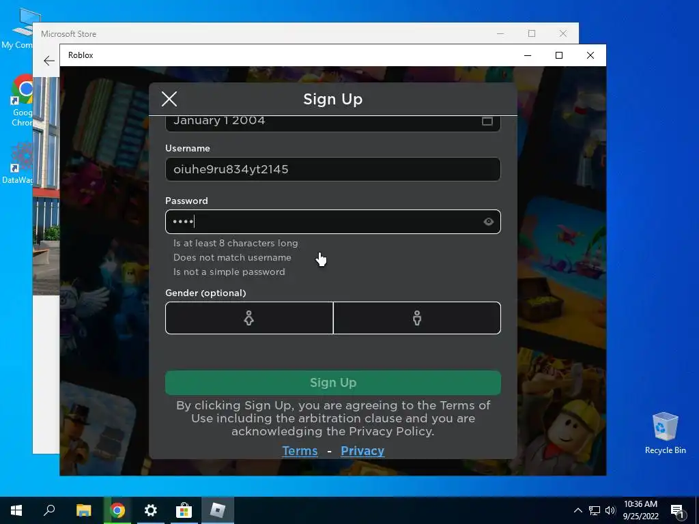Open the notification center icon

tap(678, 510)
